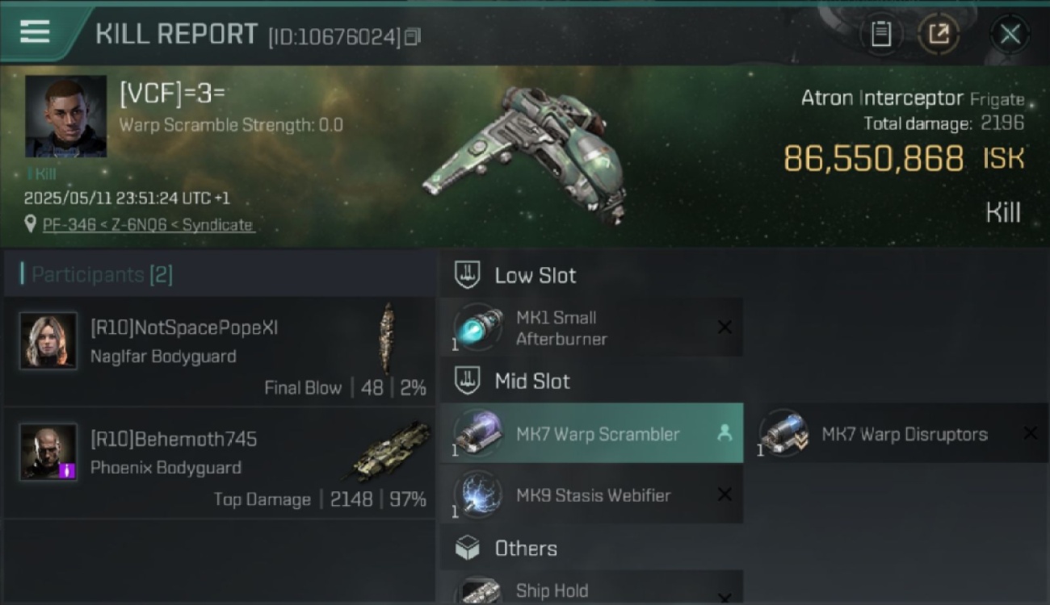1050x605 pixels.
Task: Dismiss MK9 Stasis Webifier with X
Action: click(724, 494)
